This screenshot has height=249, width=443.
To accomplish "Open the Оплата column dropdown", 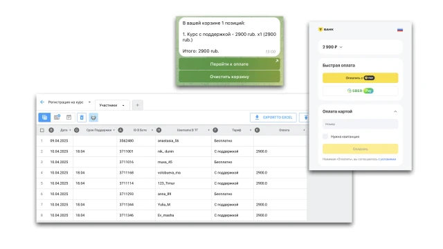I will pos(304,130).
